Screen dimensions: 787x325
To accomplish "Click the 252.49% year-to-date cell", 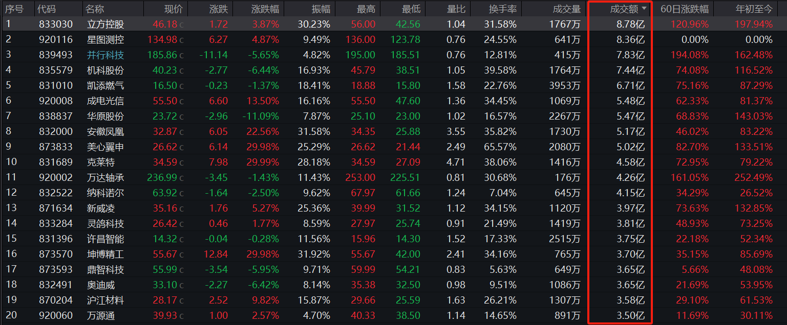I will (x=754, y=177).
